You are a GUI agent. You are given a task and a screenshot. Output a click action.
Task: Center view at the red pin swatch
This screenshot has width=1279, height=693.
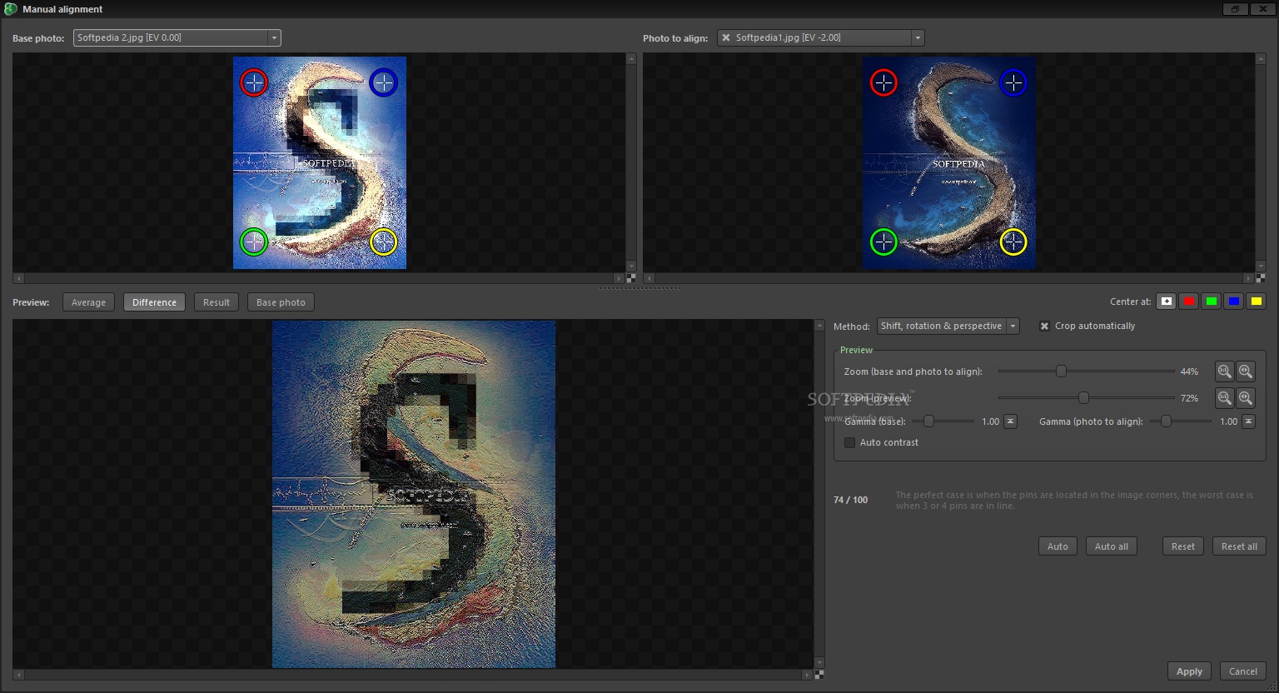(x=1189, y=302)
